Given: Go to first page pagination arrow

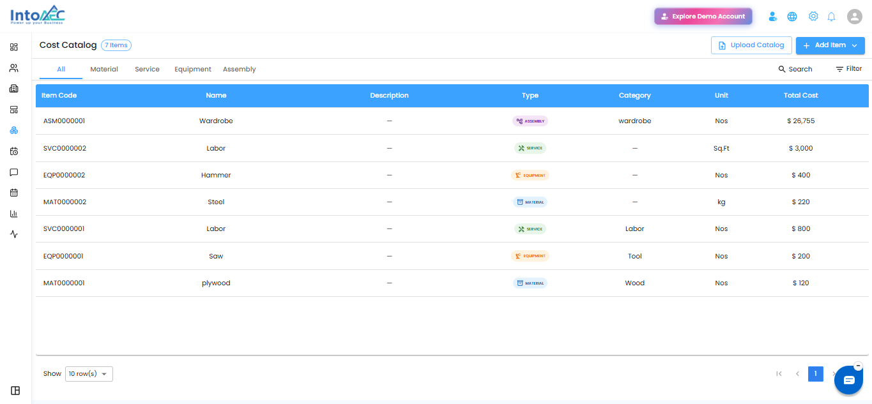Looking at the screenshot, I should click(779, 374).
